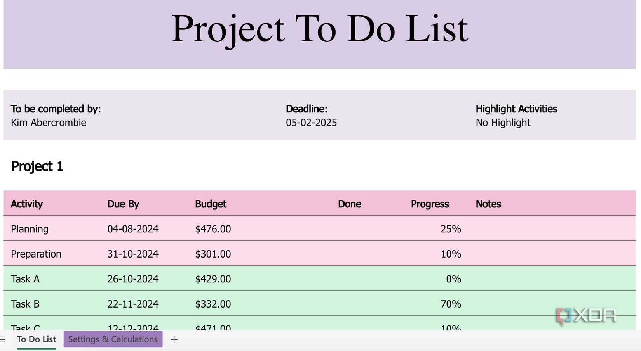Open the sheet list menu icon
The image size is (641, 351).
pos(3,339)
